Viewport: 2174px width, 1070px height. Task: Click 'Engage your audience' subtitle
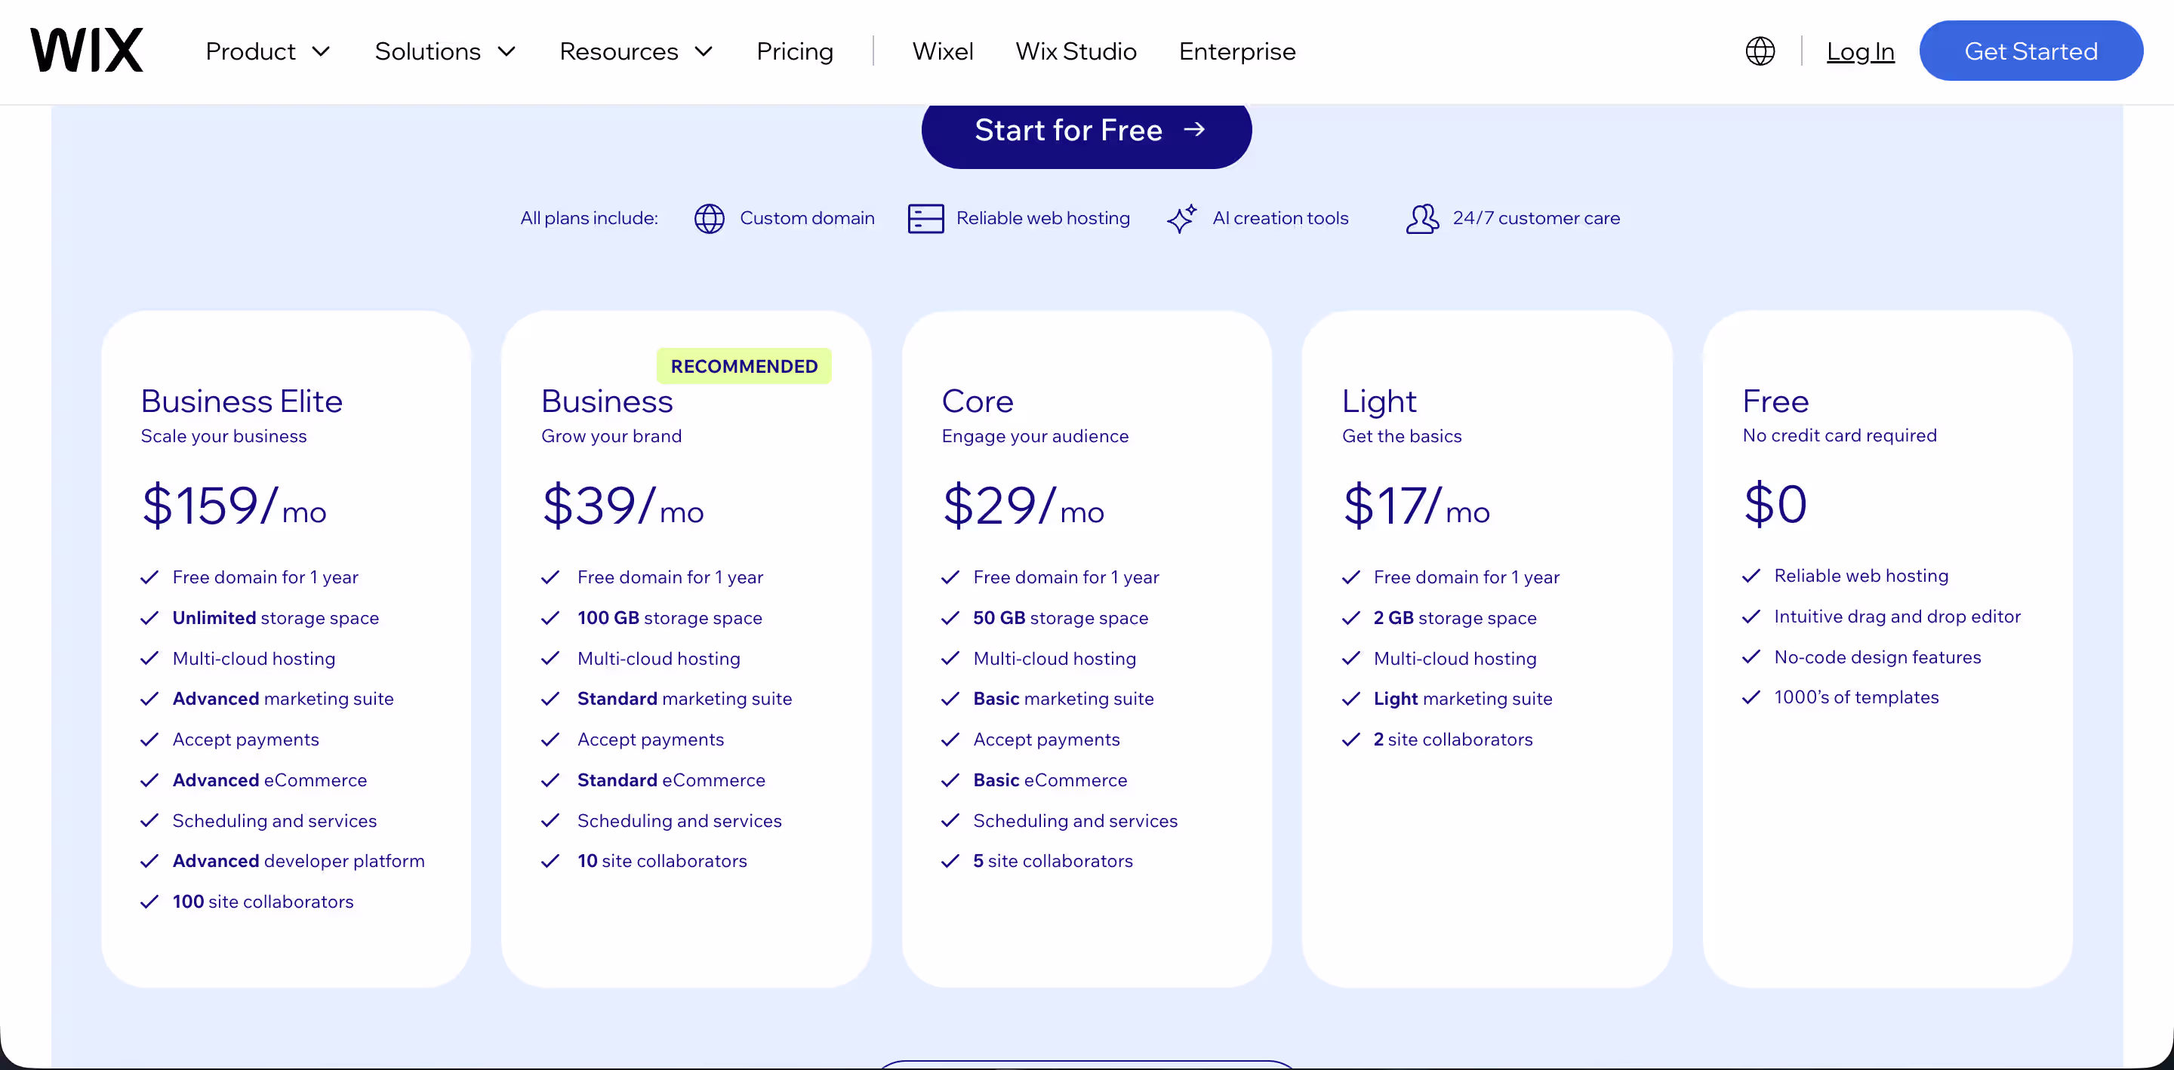click(1035, 436)
